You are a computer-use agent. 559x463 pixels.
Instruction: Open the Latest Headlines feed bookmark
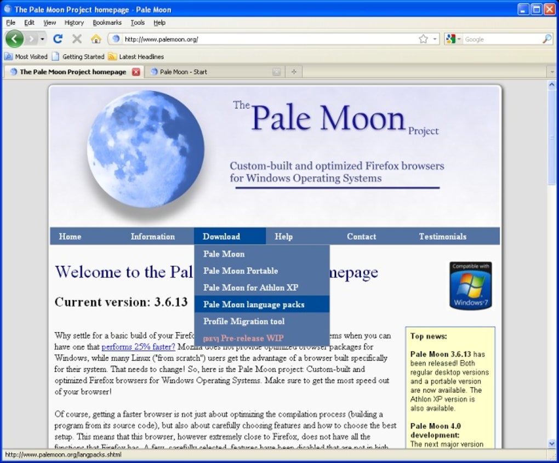(136, 56)
